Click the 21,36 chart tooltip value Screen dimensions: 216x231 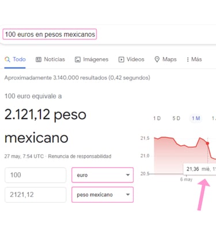tap(192, 169)
